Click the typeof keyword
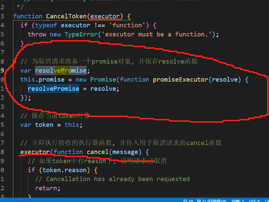Image resolution: width=269 pixels, height=202 pixels. 46,25
